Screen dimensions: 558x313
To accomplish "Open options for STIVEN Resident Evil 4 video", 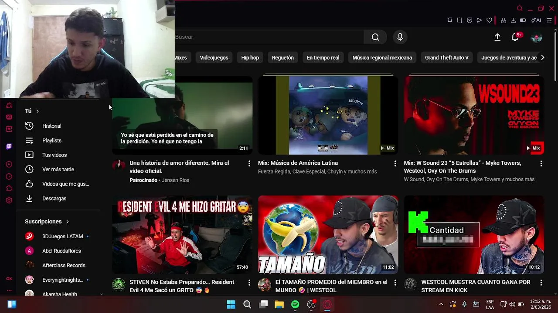I will pos(249,283).
